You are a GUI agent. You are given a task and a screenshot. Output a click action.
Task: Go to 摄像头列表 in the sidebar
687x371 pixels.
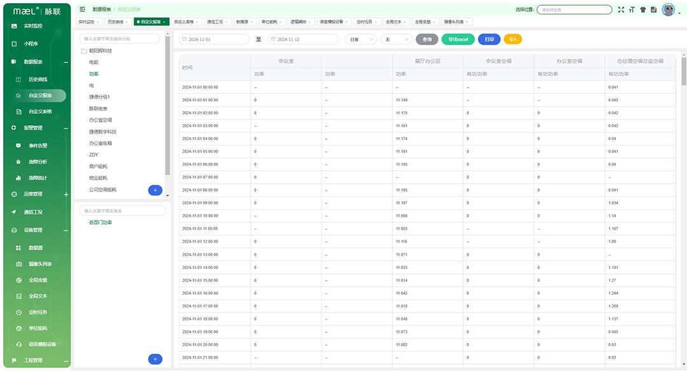pos(40,264)
